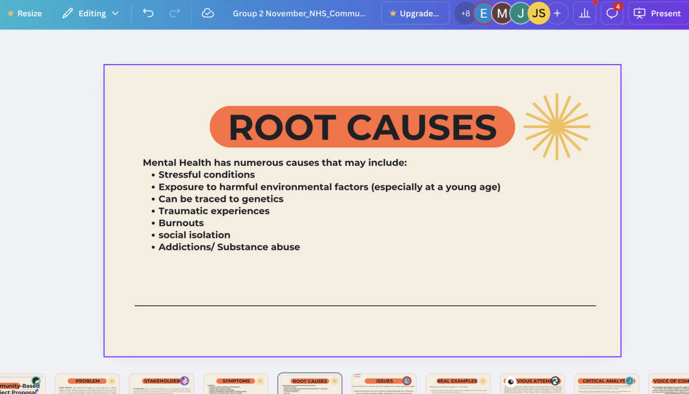Go to the CRITICAL ANALYSIS slide thumbnail
The image size is (689, 394).
tap(607, 384)
